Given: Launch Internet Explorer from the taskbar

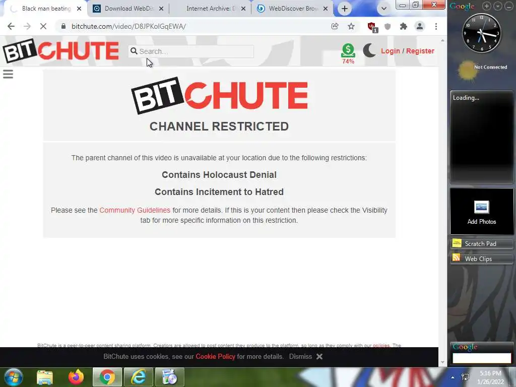Looking at the screenshot, I should (139, 377).
